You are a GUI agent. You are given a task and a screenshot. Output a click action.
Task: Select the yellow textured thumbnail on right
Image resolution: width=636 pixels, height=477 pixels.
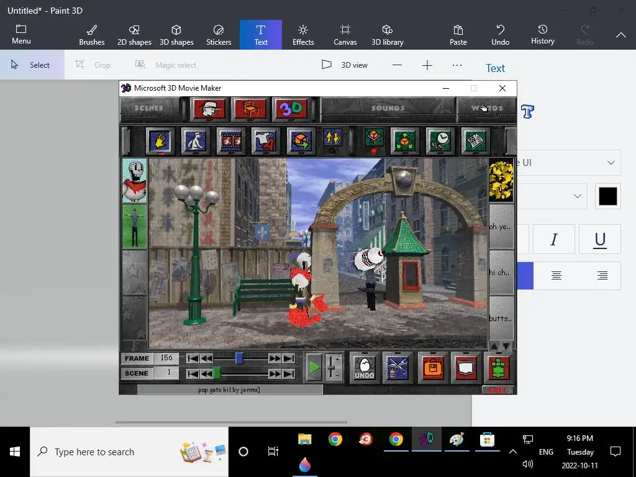point(501,181)
